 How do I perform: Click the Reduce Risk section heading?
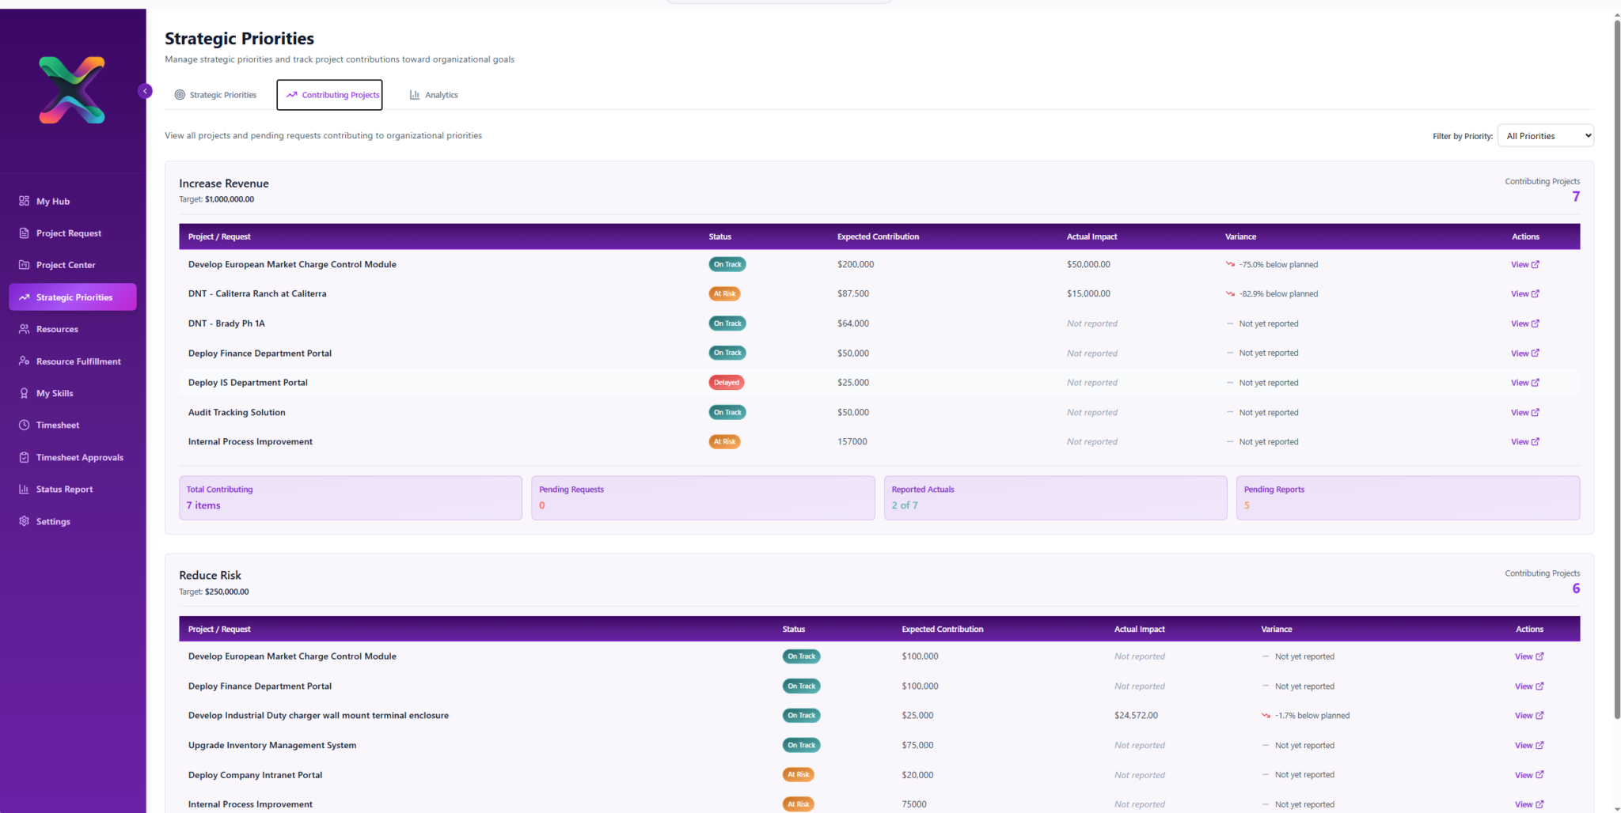[x=210, y=576]
